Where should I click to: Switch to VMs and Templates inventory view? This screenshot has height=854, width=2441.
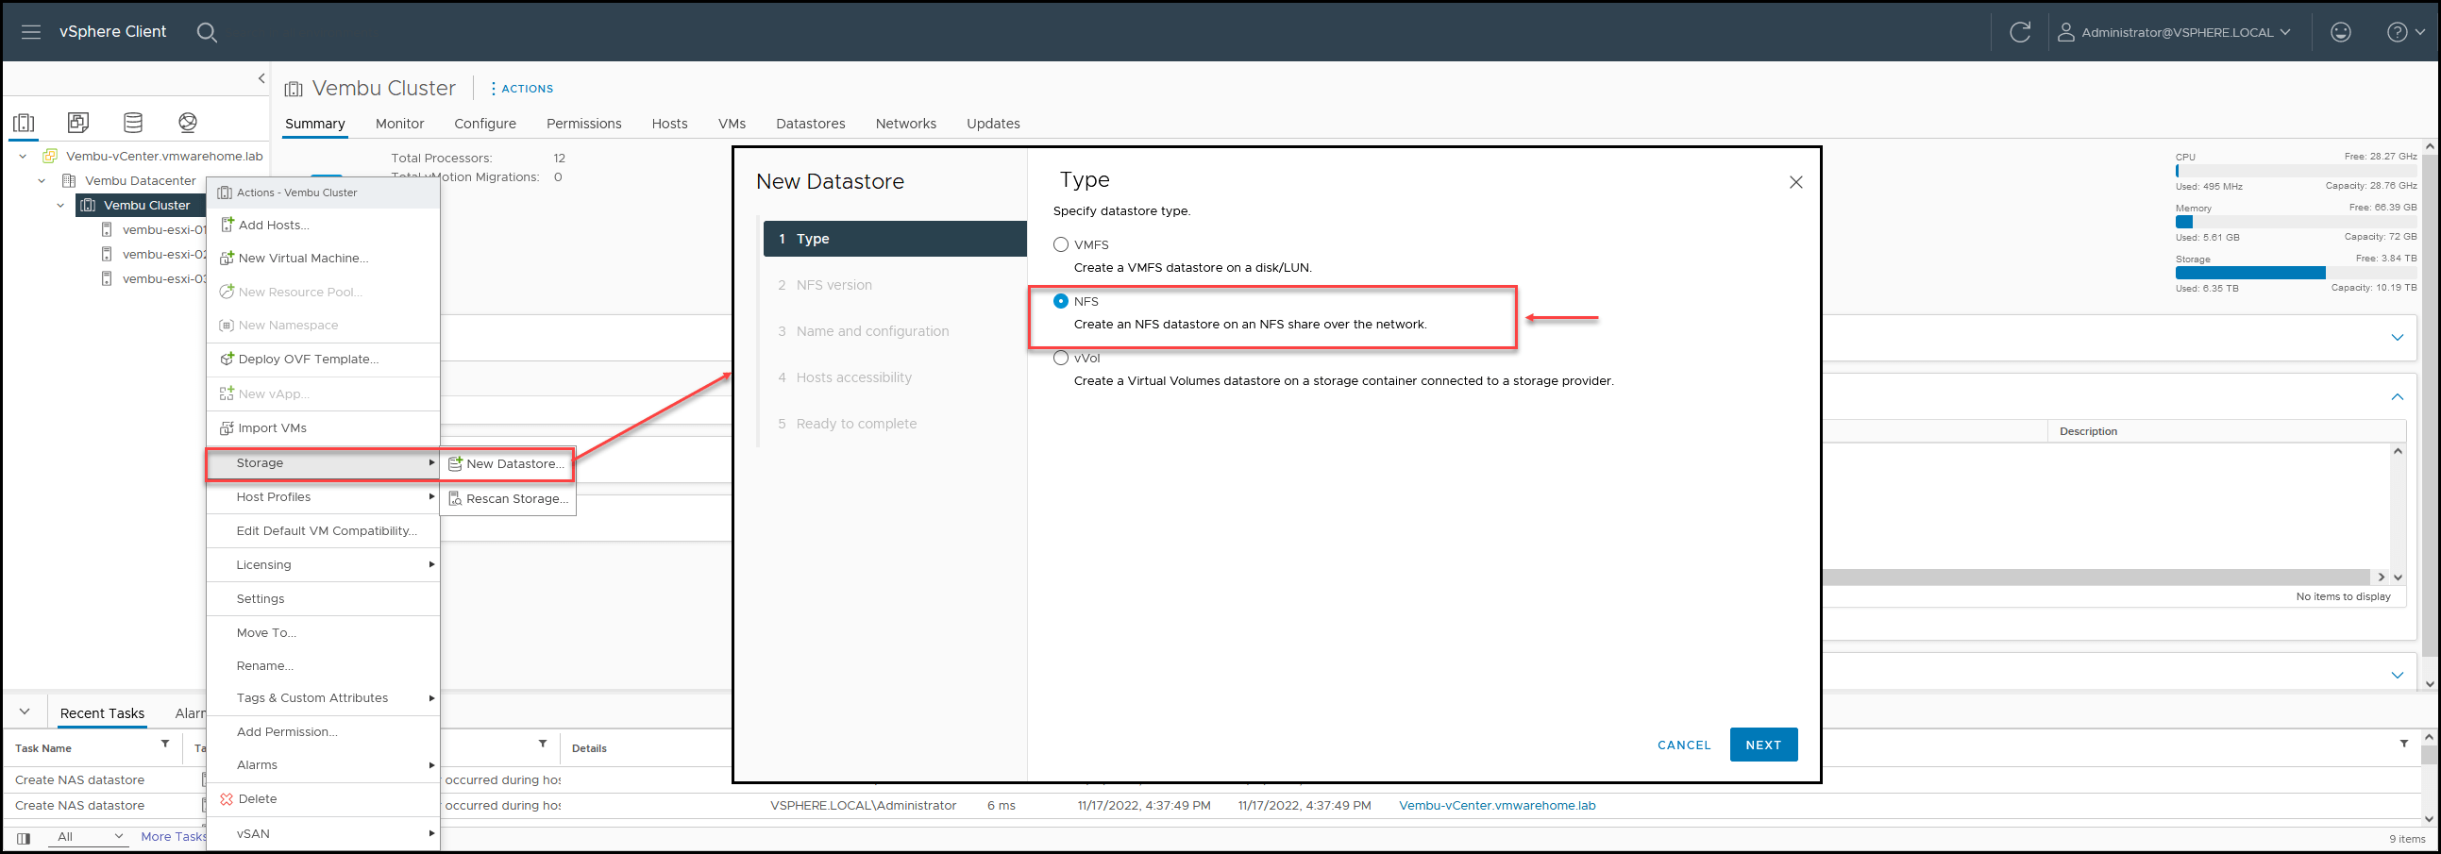(78, 122)
